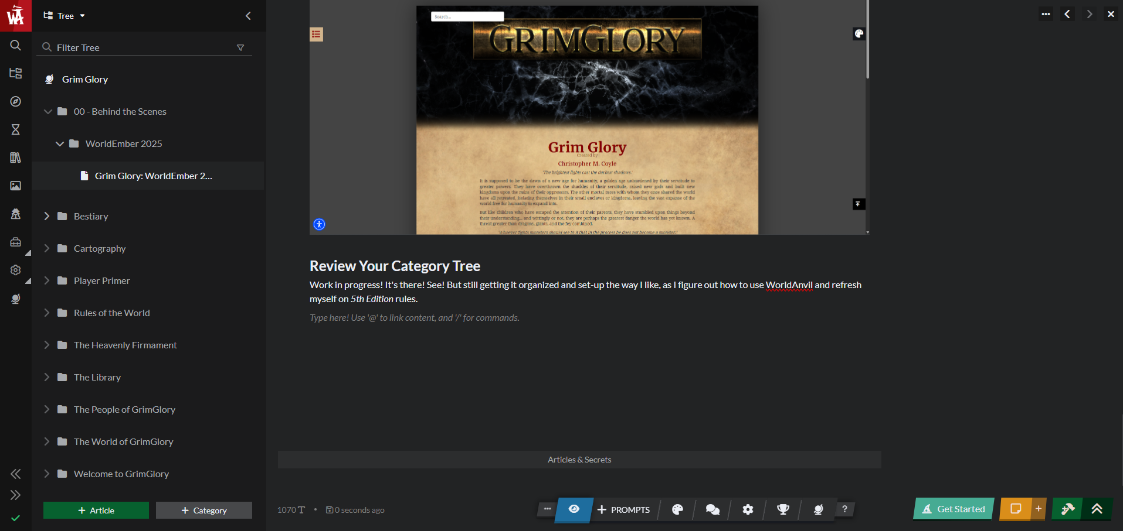Click the preview pane vertical scrollbar
Image resolution: width=1123 pixels, height=531 pixels.
[867, 41]
